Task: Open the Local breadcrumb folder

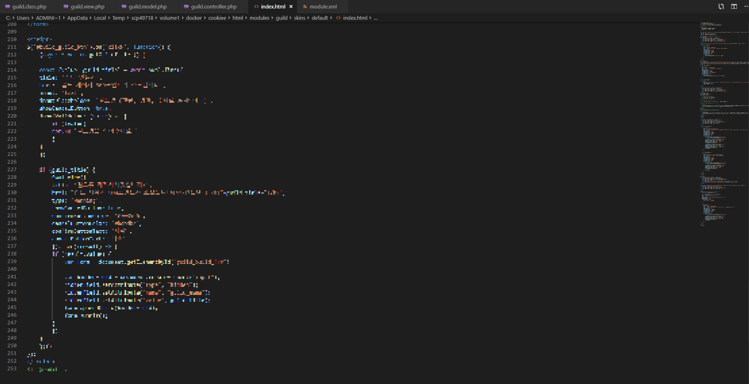Action: [x=100, y=18]
